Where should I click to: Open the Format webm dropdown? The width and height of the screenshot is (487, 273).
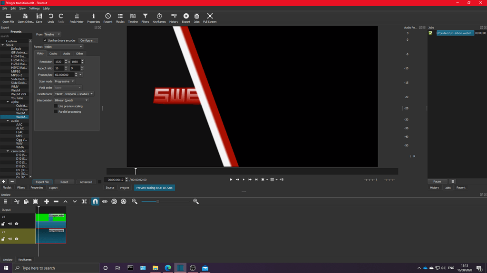pyautogui.click(x=63, y=47)
